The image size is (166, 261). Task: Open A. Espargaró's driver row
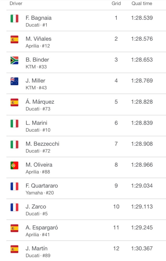[x=42, y=228]
